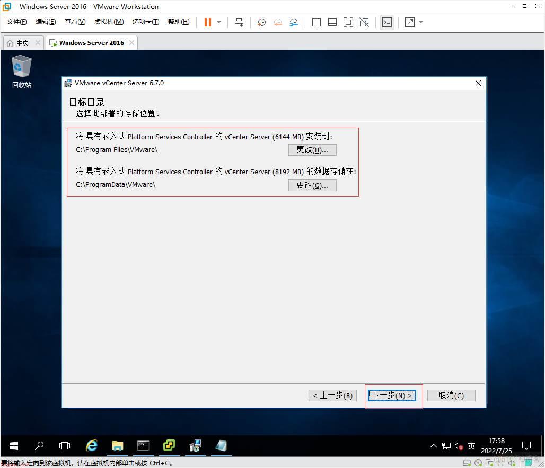This screenshot has width=545, height=468.
Task: Open the 选项卡(T) menu
Action: click(x=146, y=22)
